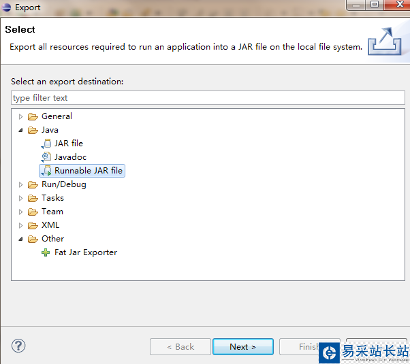Focus the filter text input field
Image resolution: width=410 pixels, height=364 pixels.
point(208,98)
